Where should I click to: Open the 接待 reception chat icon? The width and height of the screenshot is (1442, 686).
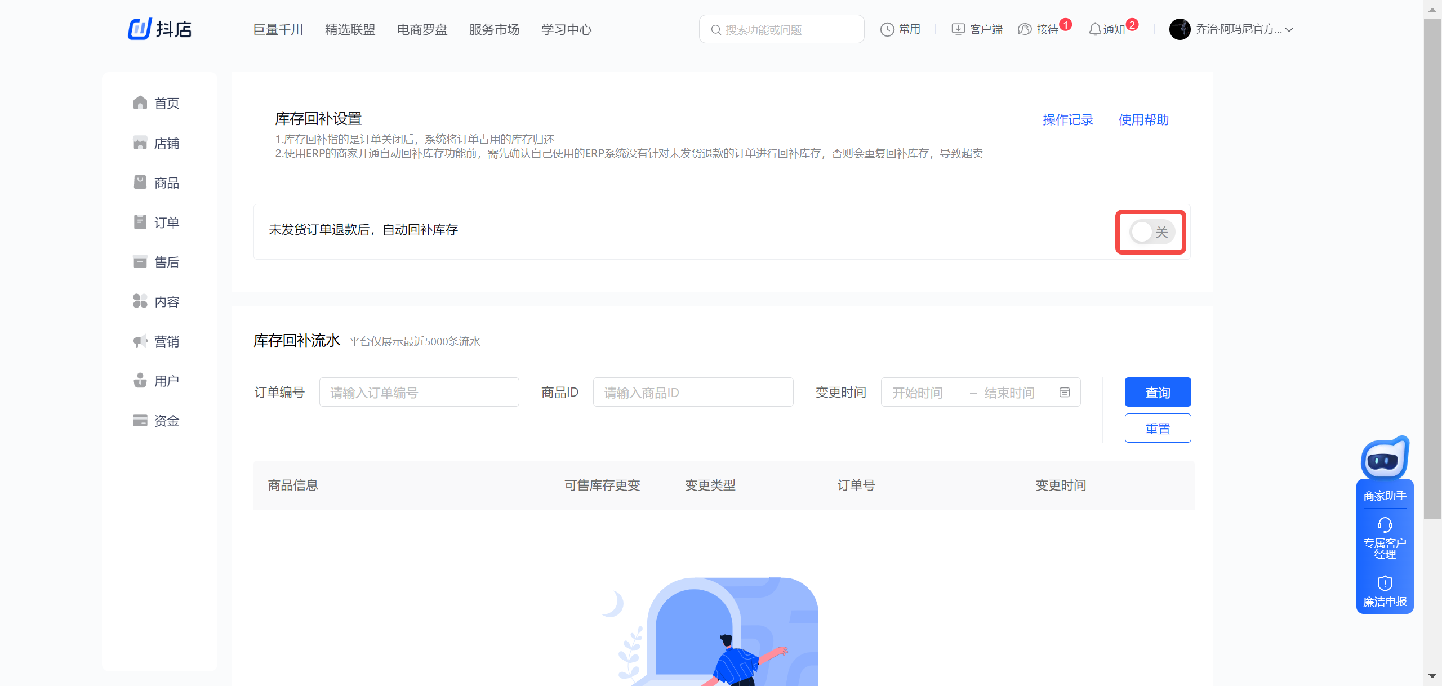pyautogui.click(x=1025, y=29)
